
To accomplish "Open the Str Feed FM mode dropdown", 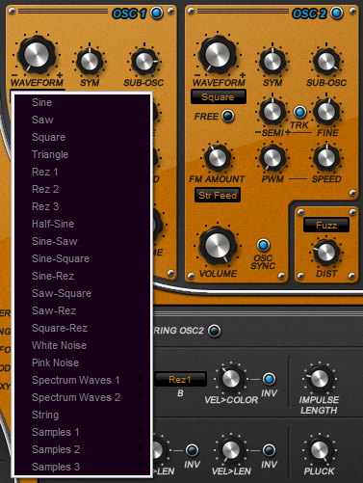I will (x=218, y=195).
